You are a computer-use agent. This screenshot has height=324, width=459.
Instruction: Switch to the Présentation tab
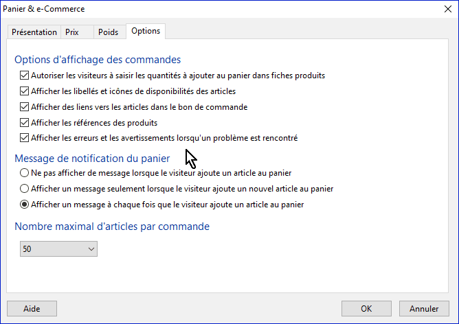34,32
